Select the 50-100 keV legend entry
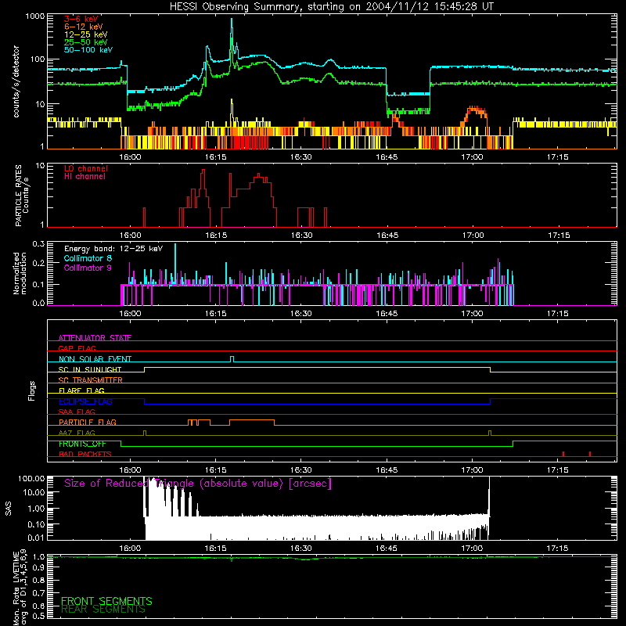626x626 pixels. [x=88, y=50]
